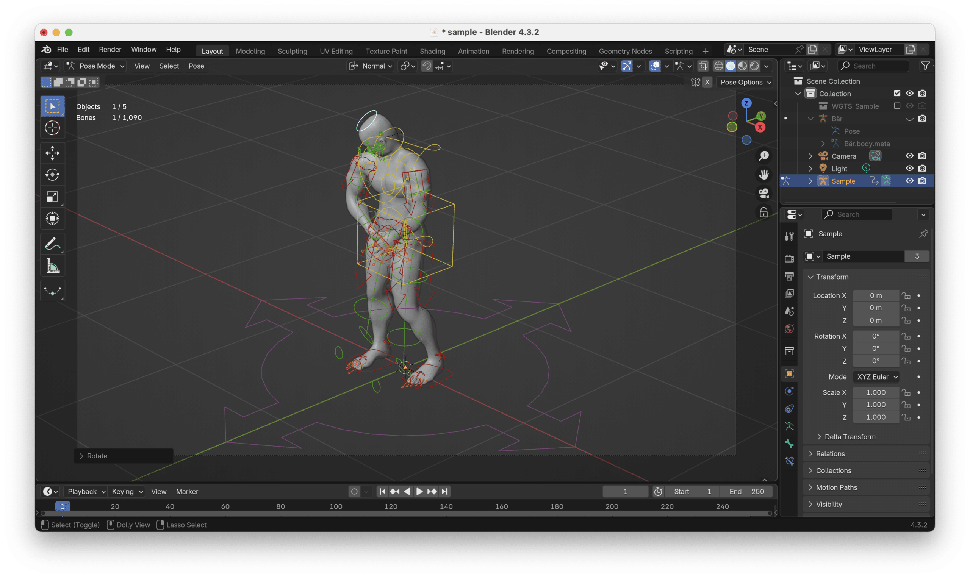Click the Scale X value field
This screenshot has height=578, width=970.
coord(876,393)
